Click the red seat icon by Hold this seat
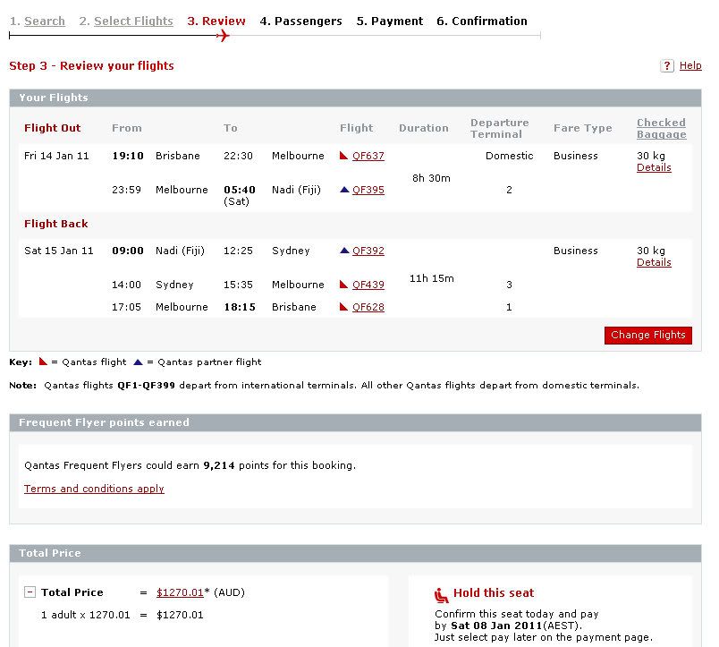 [x=441, y=595]
